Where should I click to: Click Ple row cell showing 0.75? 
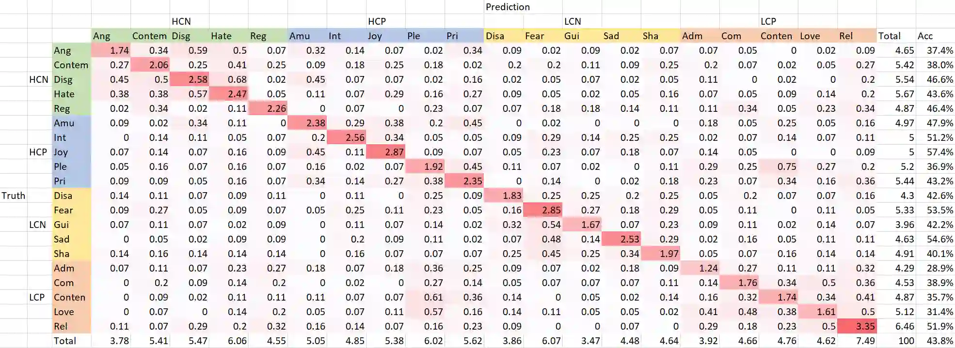click(779, 166)
